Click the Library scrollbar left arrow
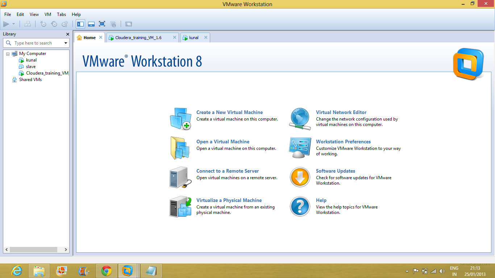The height and width of the screenshot is (278, 495). (6, 250)
